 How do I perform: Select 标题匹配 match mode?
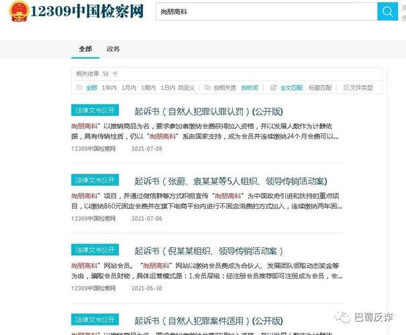pyautogui.click(x=320, y=88)
